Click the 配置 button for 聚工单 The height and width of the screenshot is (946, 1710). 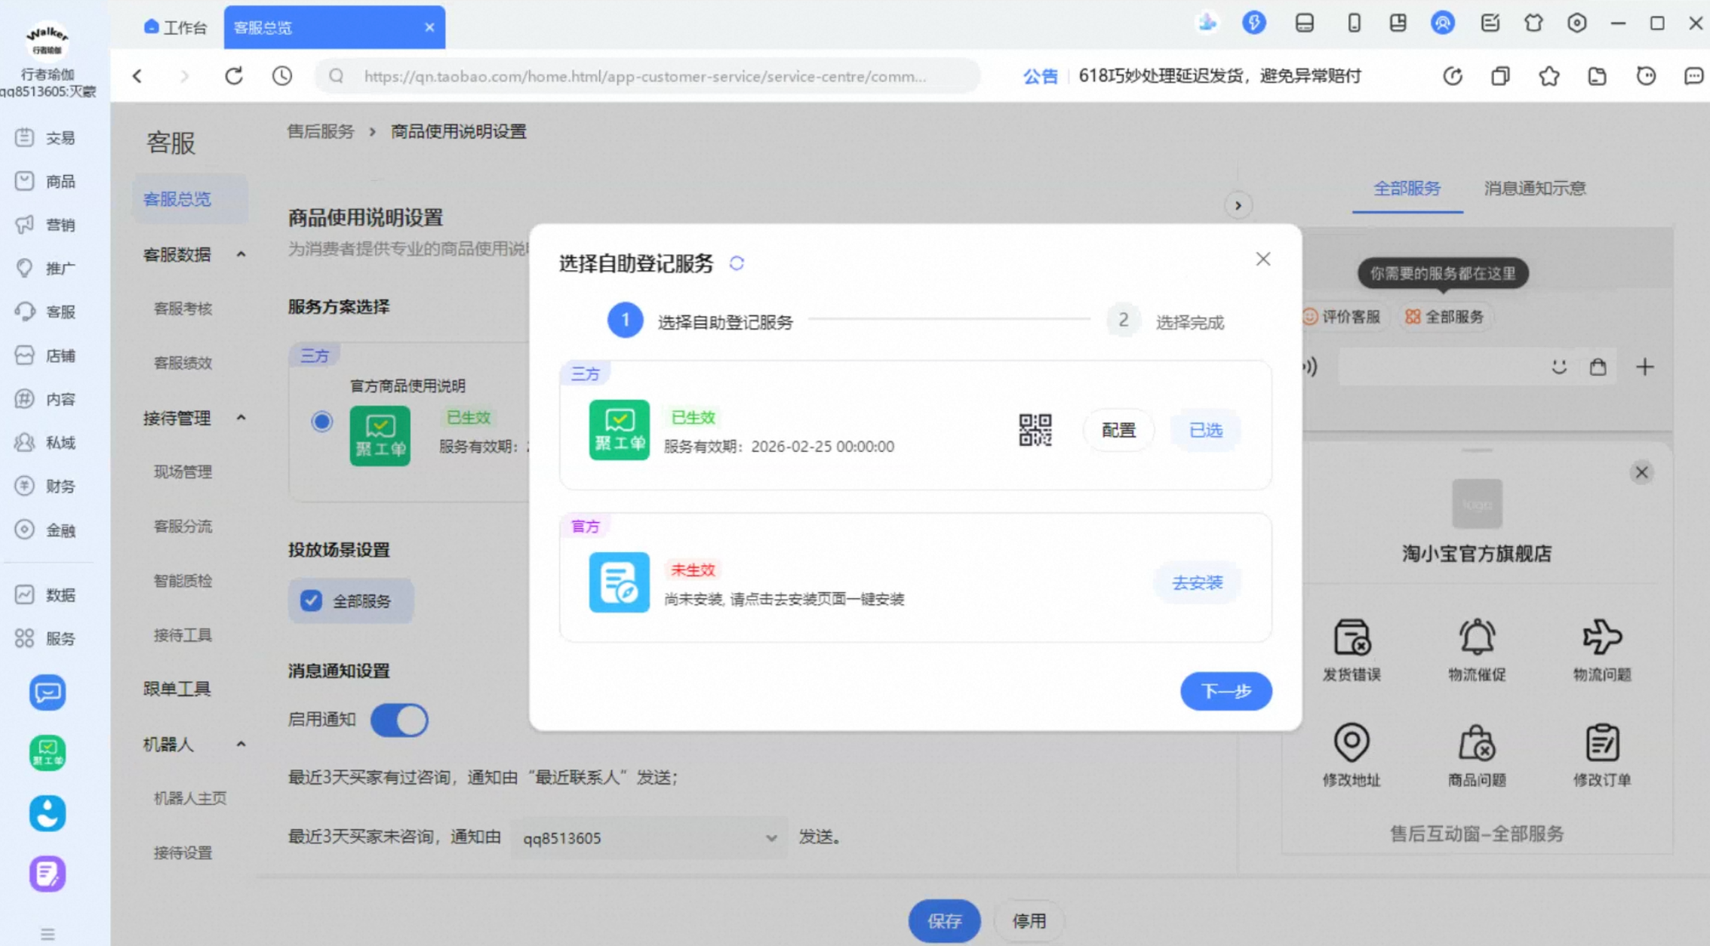pyautogui.click(x=1118, y=430)
